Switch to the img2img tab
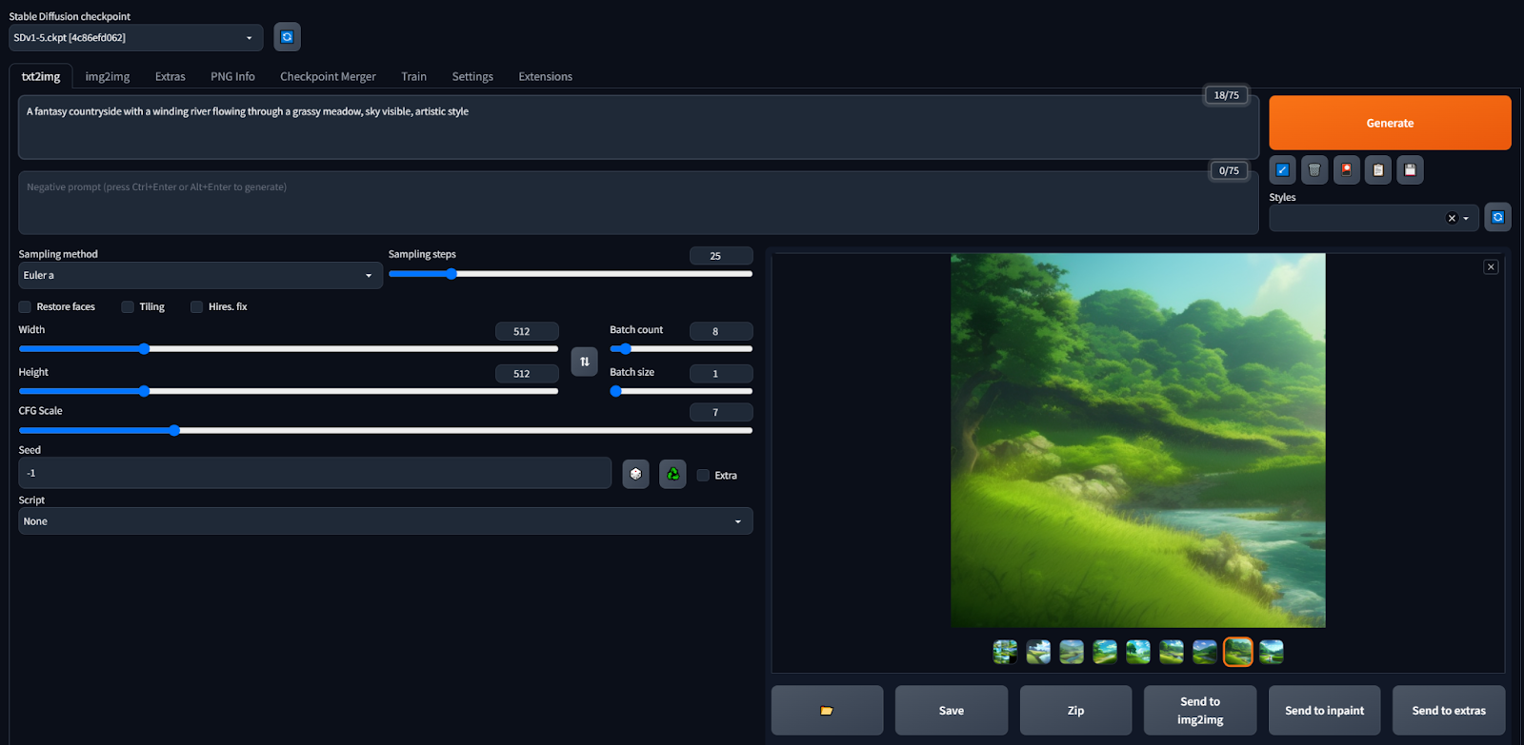 pyautogui.click(x=108, y=77)
